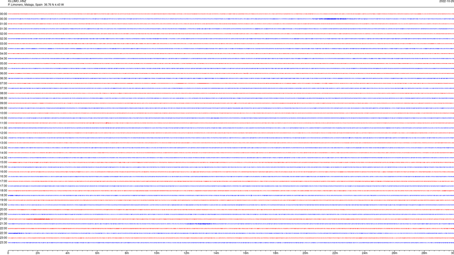This screenshot has height=255, width=454.
Task: Click the '10:00' trace time label
Action: (3, 113)
